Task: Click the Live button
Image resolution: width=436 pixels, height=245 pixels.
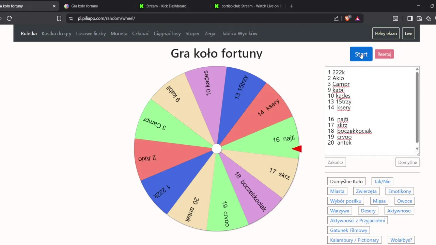Action: click(x=408, y=33)
